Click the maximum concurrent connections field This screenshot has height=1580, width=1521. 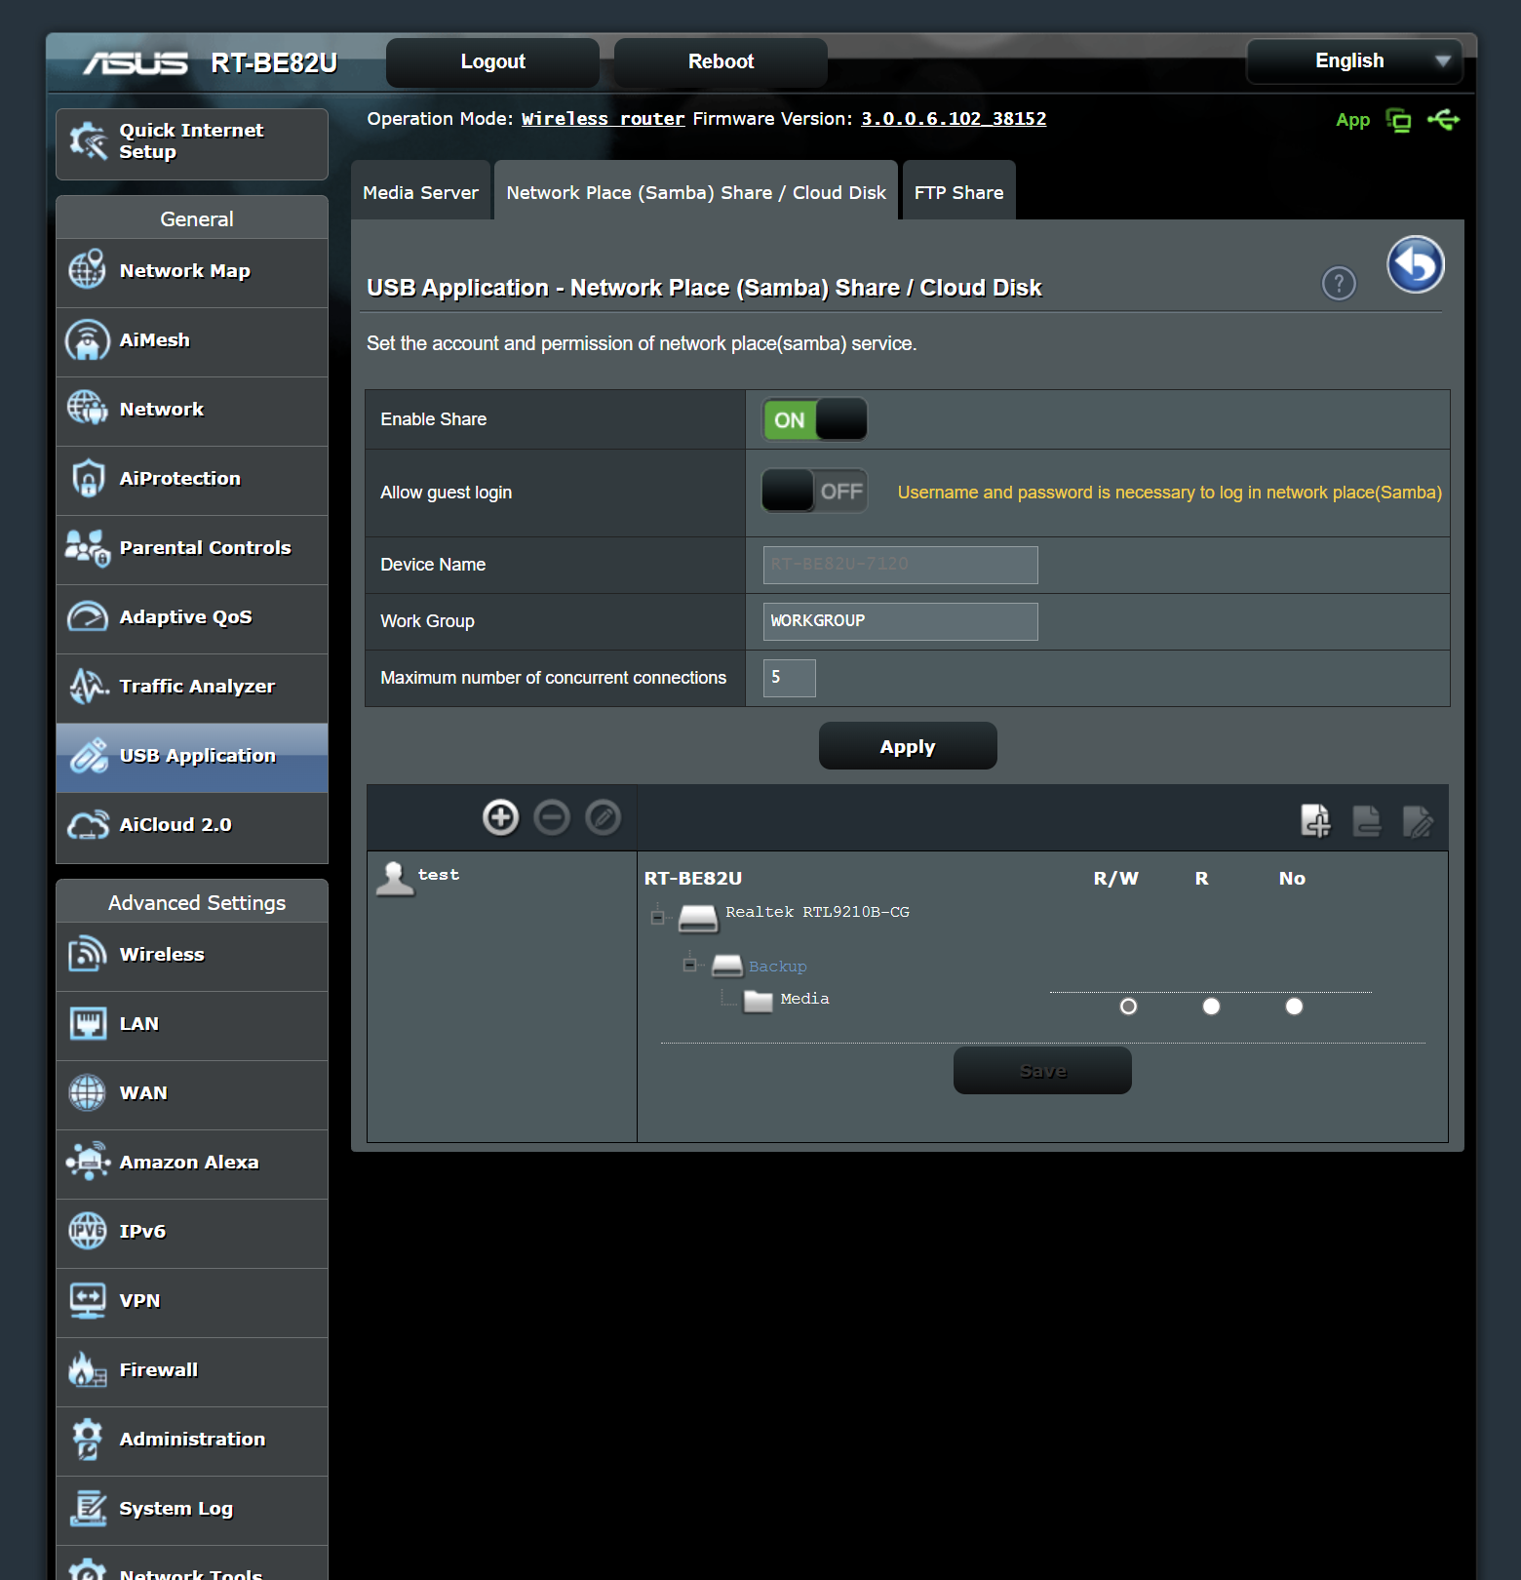click(x=789, y=678)
